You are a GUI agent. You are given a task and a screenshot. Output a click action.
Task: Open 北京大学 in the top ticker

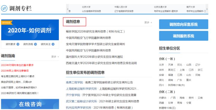tap(86, 7)
